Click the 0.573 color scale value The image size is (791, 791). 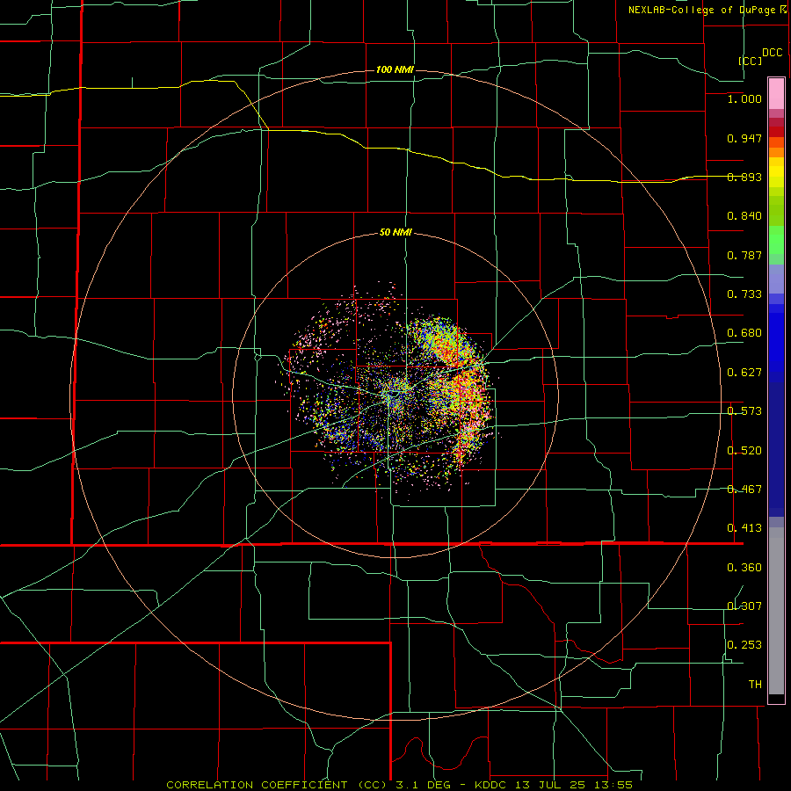click(x=744, y=411)
